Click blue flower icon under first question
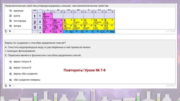The image size is (180, 101). pos(10,31)
